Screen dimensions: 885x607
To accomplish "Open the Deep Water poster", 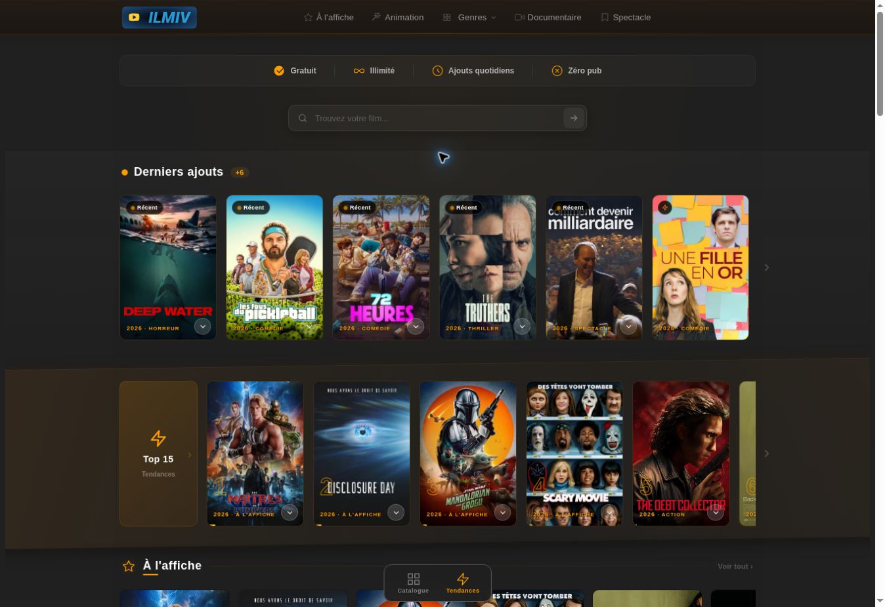I will pyautogui.click(x=168, y=267).
